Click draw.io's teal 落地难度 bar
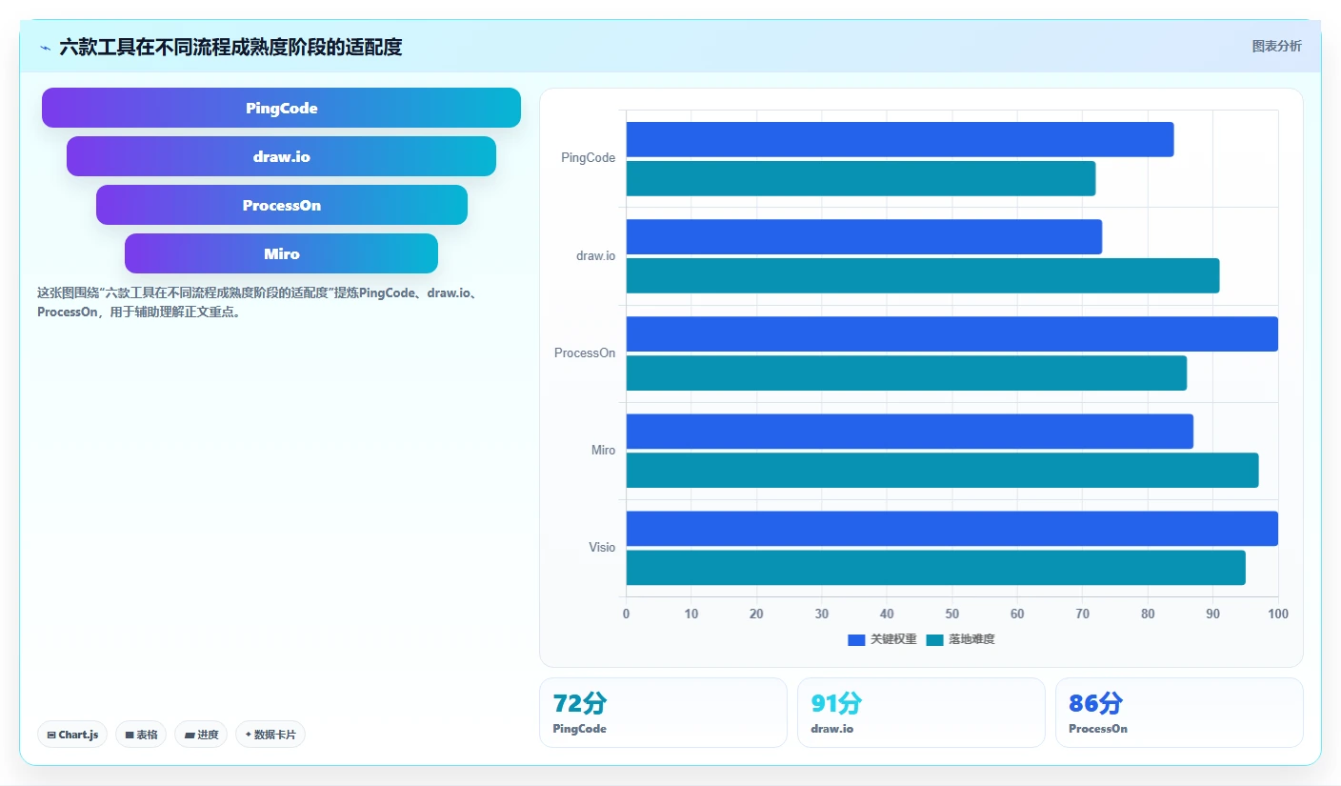This screenshot has height=786, width=1341. tap(923, 275)
